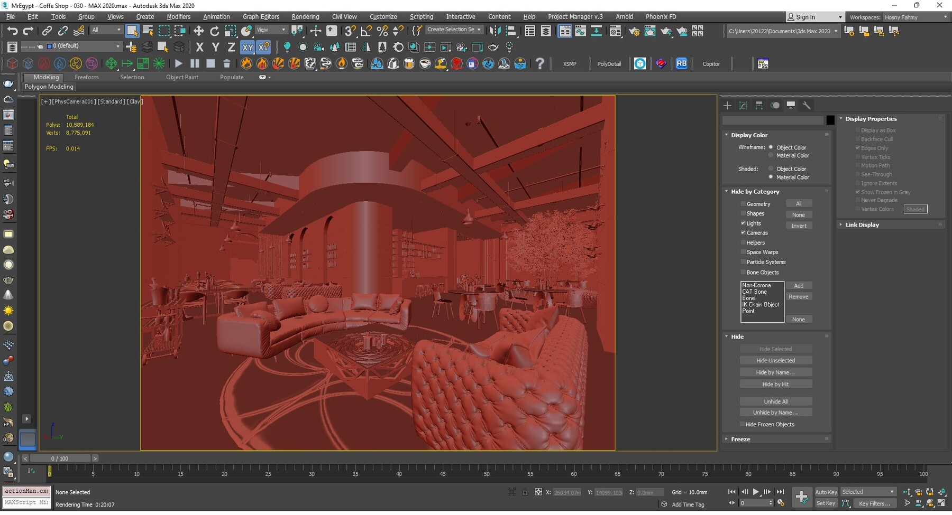Click the Hide Unselected button

click(x=776, y=360)
